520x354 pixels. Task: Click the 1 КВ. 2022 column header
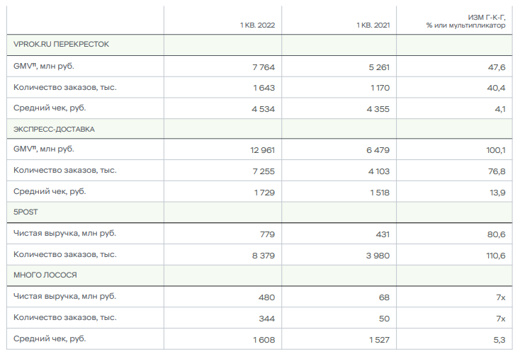tap(256, 25)
